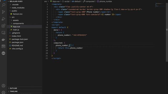168x94 pixels.
Task: Click the JS icon of vite.config.js
Action: pos(10,49)
